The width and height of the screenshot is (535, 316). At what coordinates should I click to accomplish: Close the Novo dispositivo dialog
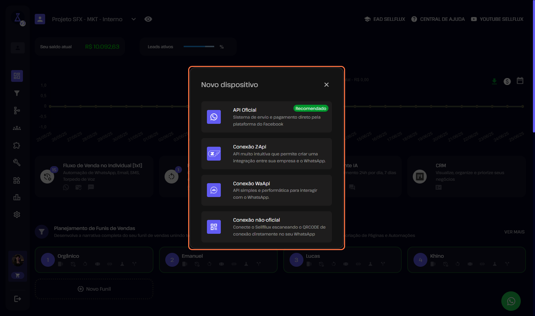tap(326, 85)
